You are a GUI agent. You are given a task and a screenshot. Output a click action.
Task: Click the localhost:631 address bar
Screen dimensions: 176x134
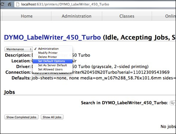[95, 4]
